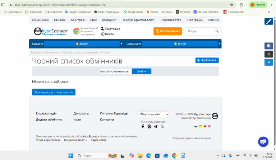Open 'Угода користувача' footer link
The height and width of the screenshot is (160, 276).
[x=48, y=140]
